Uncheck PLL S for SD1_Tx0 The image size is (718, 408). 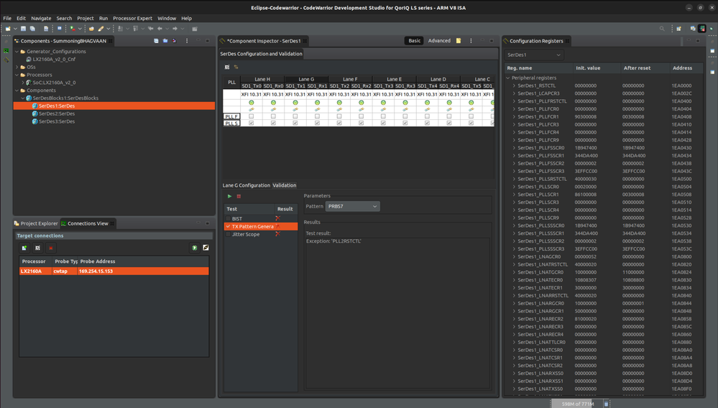251,123
